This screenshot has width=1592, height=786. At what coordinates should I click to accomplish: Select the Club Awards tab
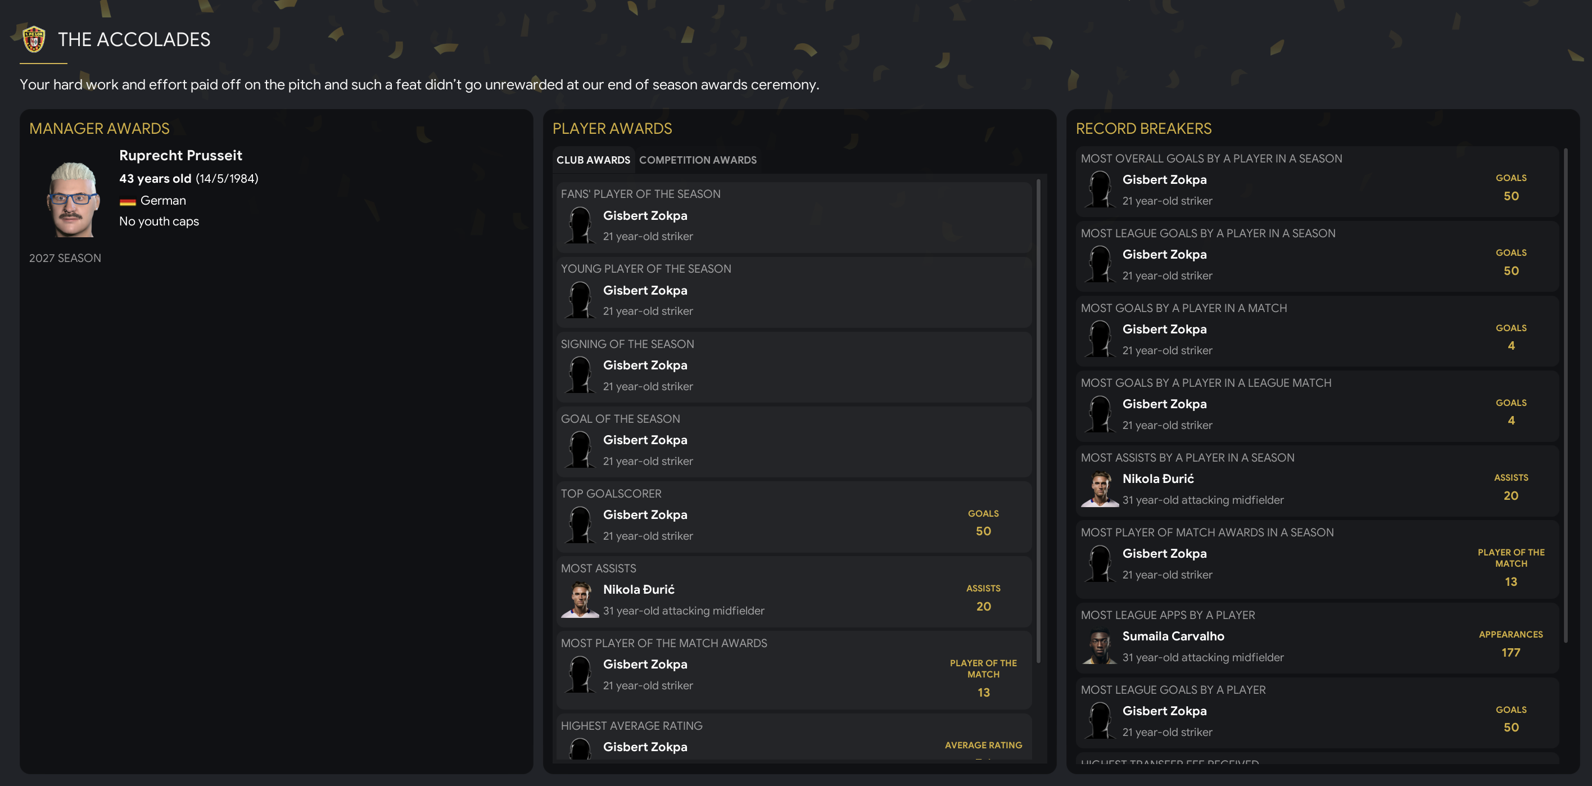[x=593, y=160]
